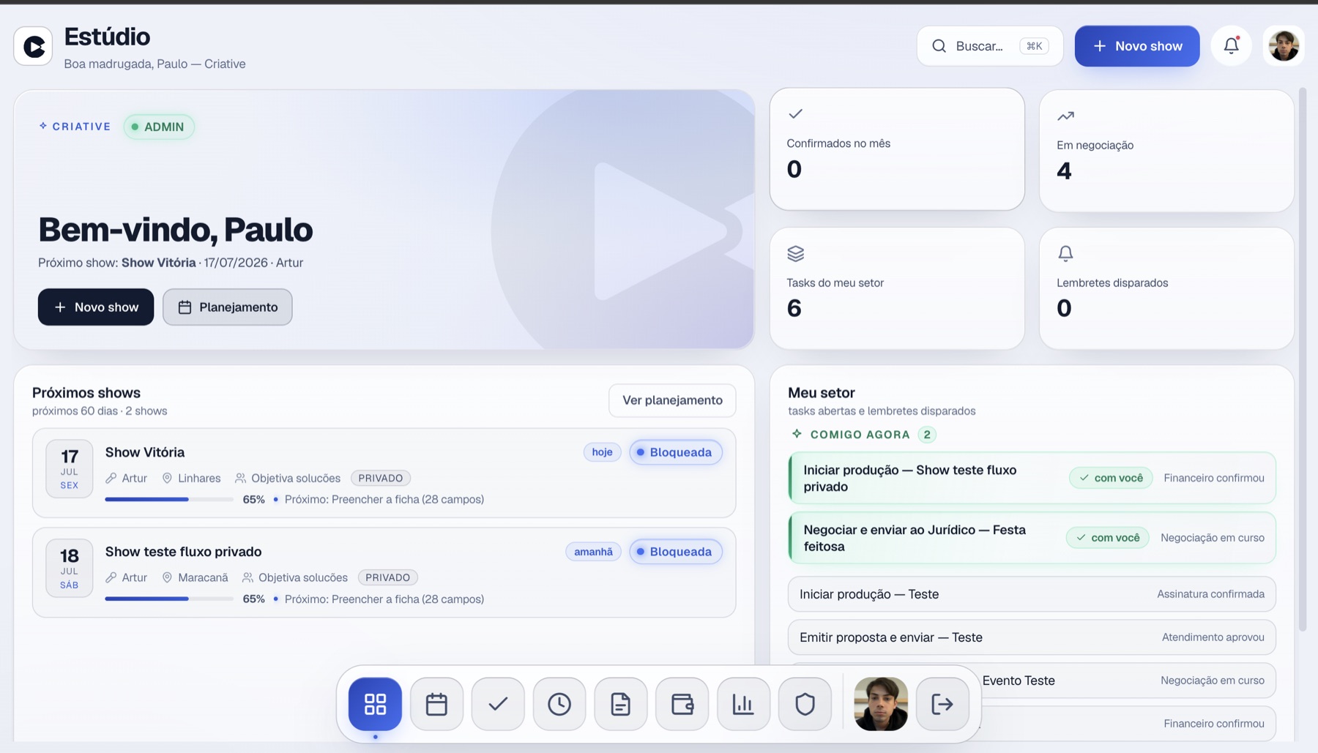Click the PRIVADO tag on Show teste fluxo privado
Screen dimensions: 1318x753
pyautogui.click(x=388, y=577)
